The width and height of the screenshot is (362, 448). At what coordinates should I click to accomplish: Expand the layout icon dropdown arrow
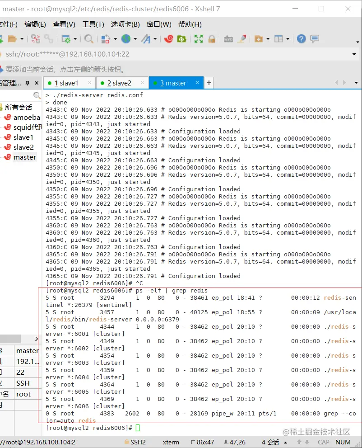[x=288, y=39]
